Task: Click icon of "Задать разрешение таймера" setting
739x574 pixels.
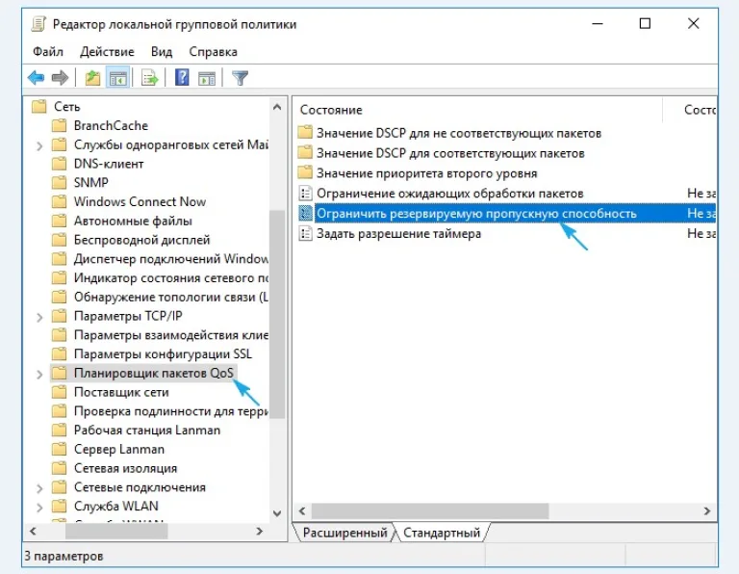Action: [x=305, y=233]
